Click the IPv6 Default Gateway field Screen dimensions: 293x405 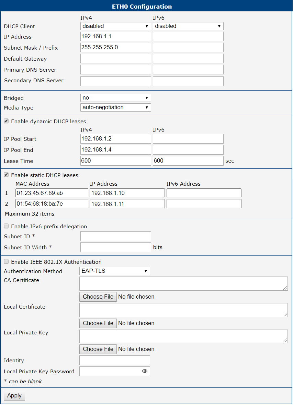point(188,59)
